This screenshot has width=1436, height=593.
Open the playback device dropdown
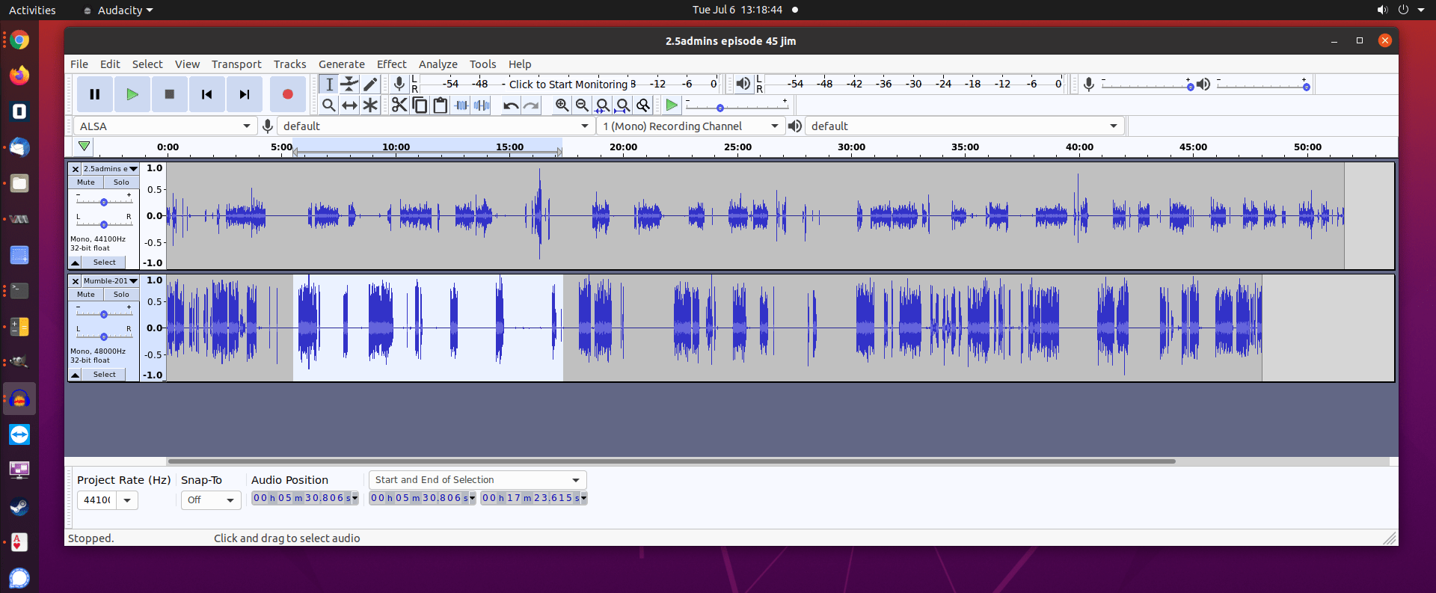(x=965, y=126)
